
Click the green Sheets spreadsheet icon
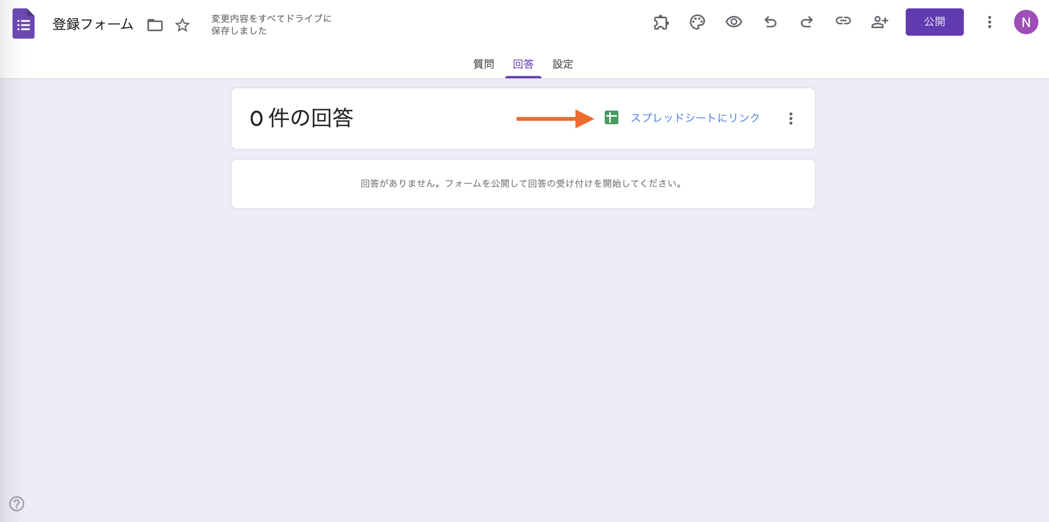click(x=611, y=118)
